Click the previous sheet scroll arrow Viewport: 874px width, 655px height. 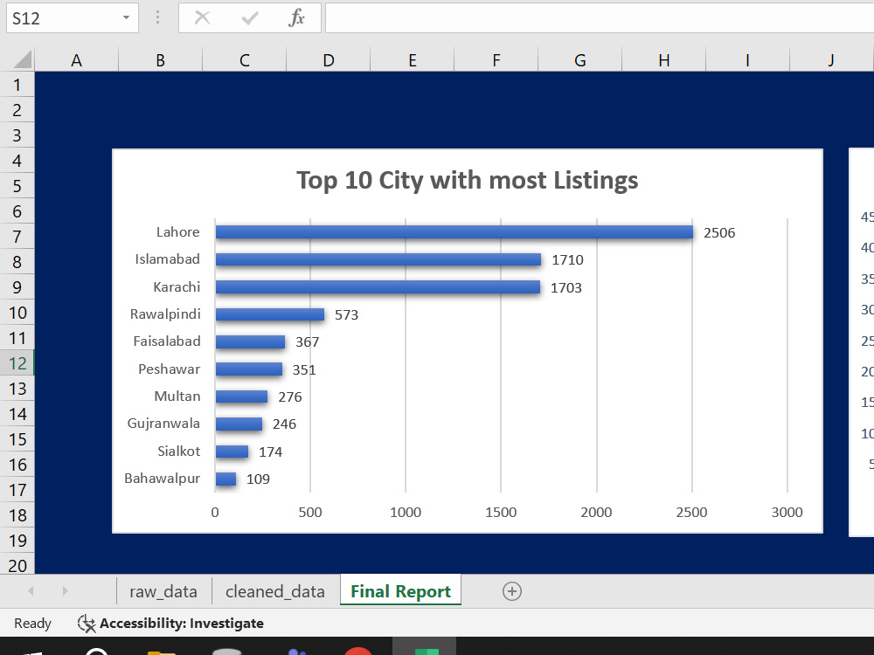[31, 591]
